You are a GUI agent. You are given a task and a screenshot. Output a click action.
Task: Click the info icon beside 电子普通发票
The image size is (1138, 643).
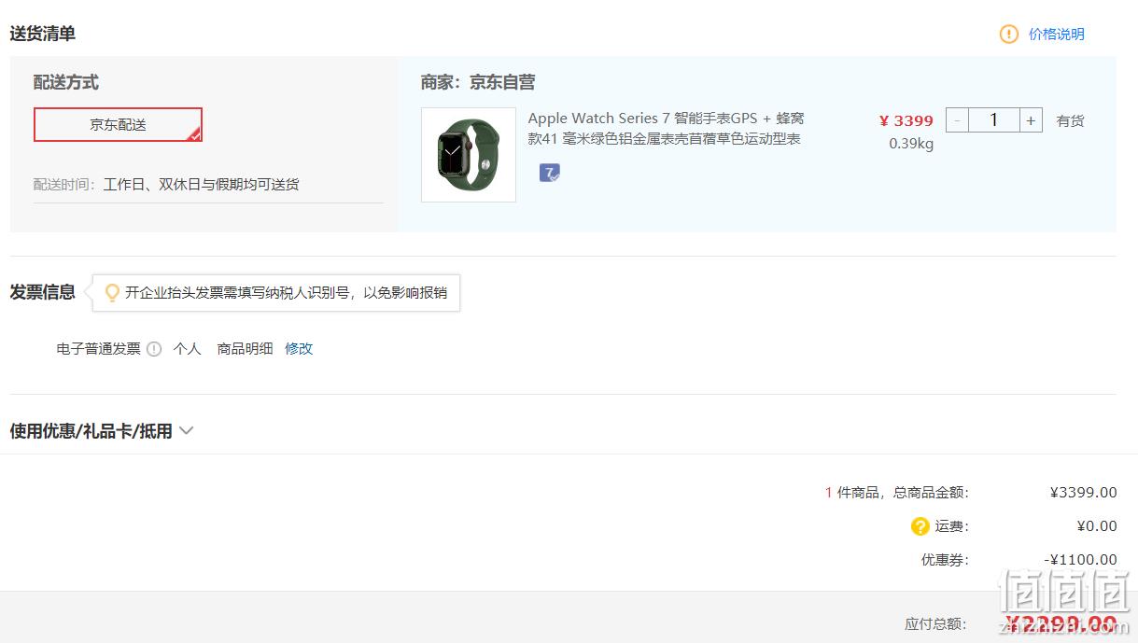pos(154,349)
